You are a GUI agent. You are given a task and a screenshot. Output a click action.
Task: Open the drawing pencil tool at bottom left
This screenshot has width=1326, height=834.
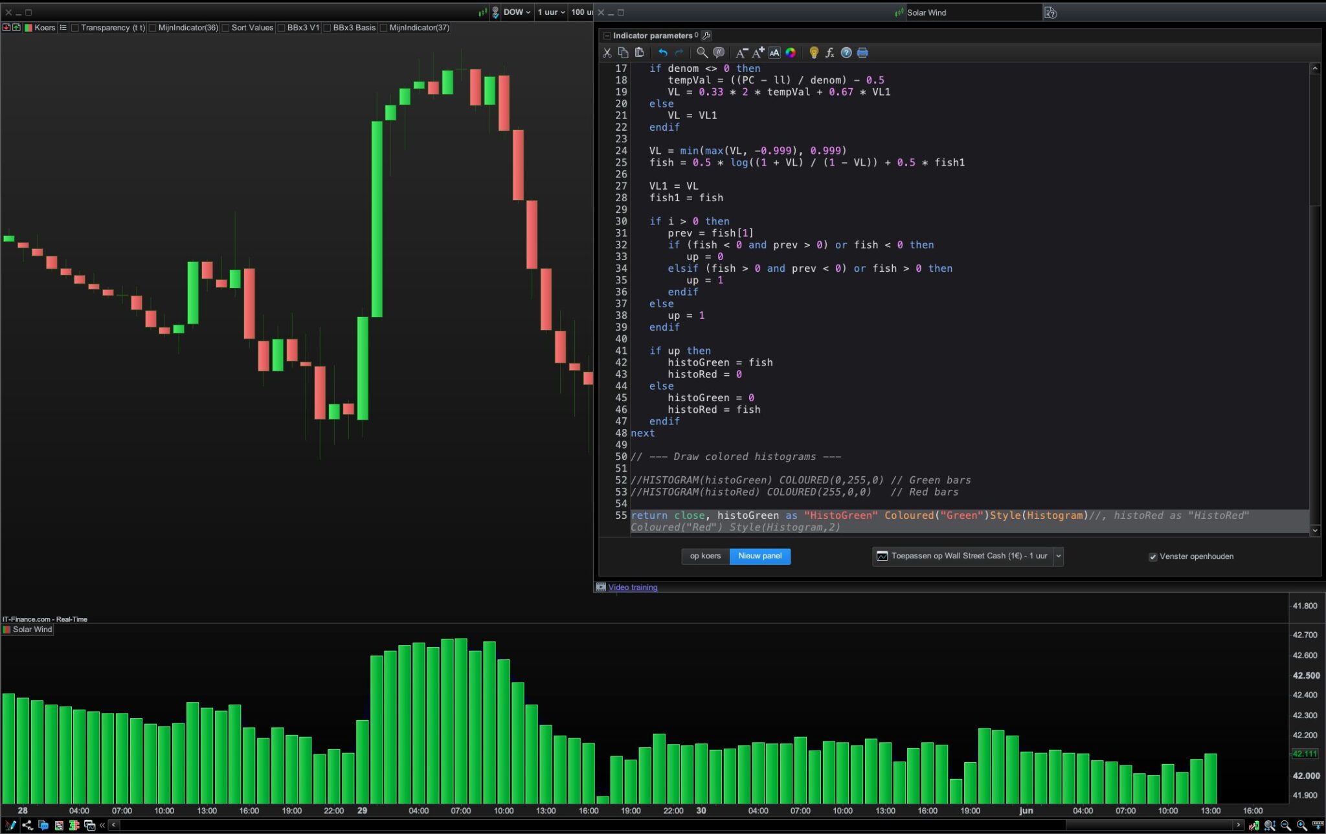pos(10,825)
